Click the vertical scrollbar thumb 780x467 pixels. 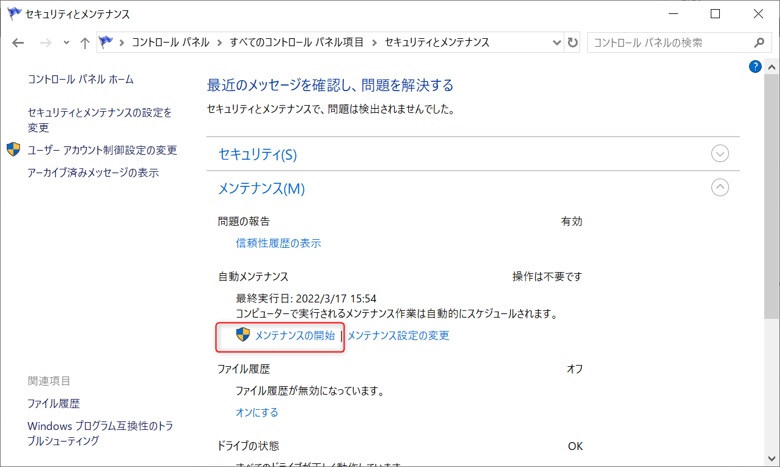tap(771, 196)
